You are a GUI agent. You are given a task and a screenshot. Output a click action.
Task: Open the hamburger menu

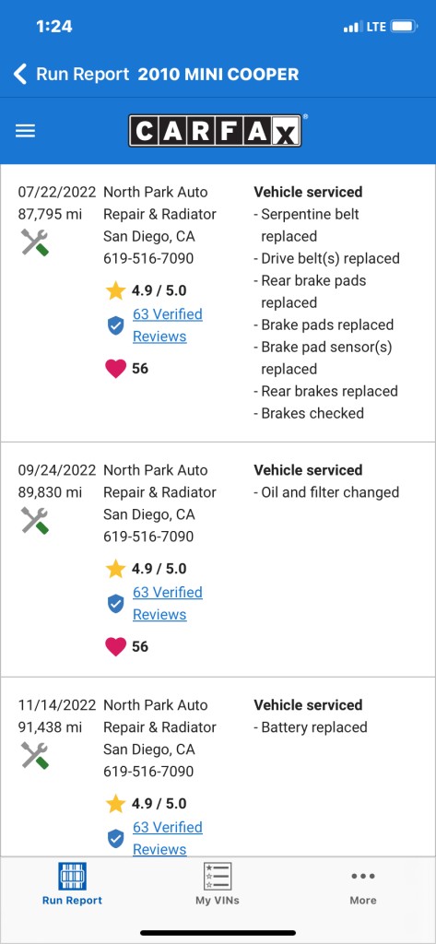coord(25,131)
